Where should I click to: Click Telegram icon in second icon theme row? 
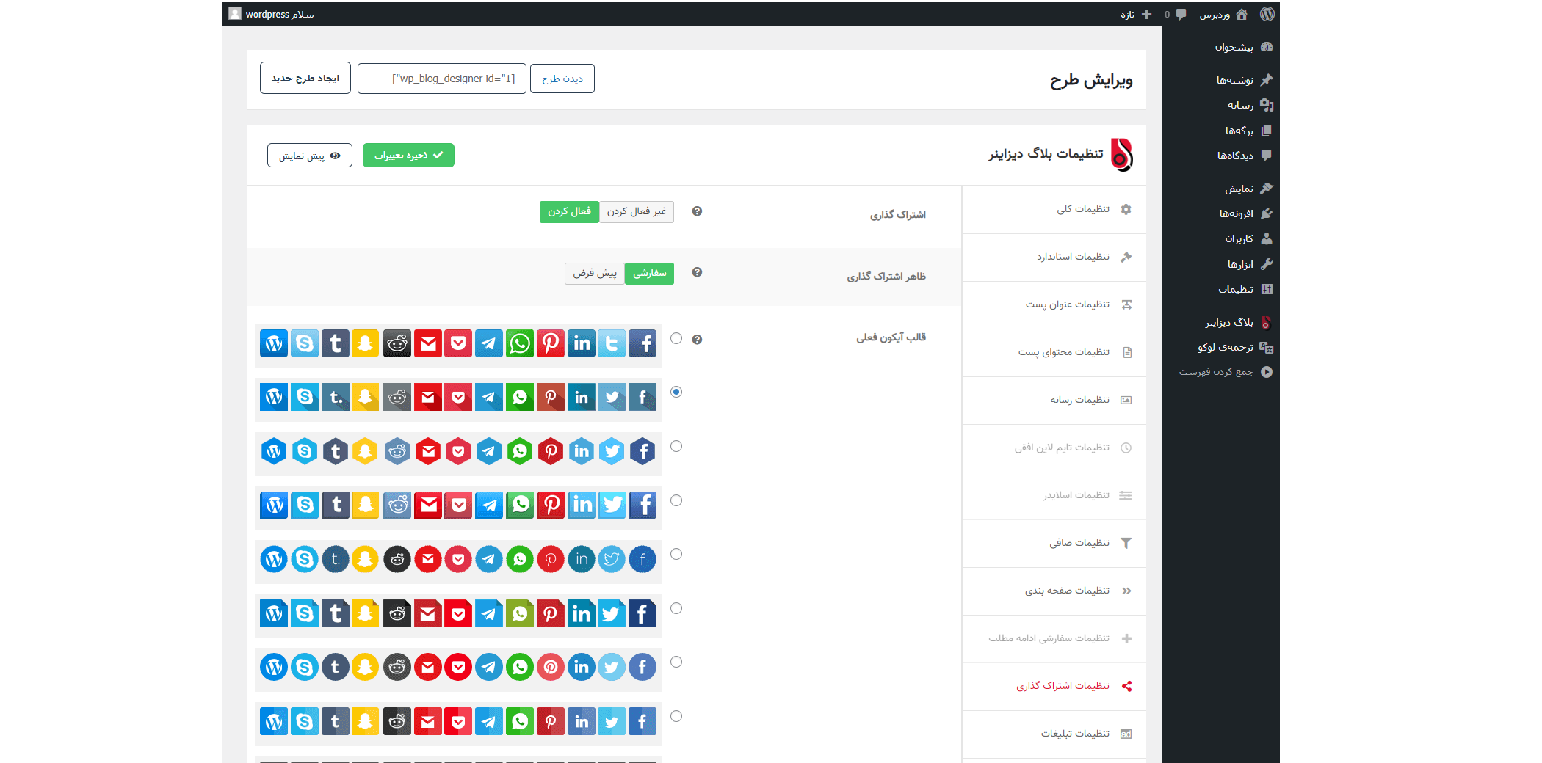pyautogui.click(x=489, y=398)
